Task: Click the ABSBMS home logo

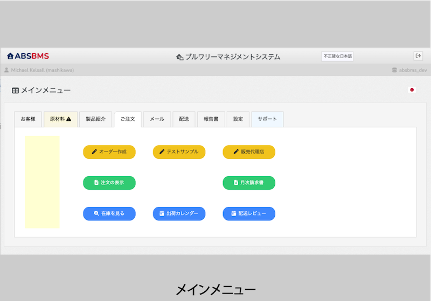Action: pos(28,56)
